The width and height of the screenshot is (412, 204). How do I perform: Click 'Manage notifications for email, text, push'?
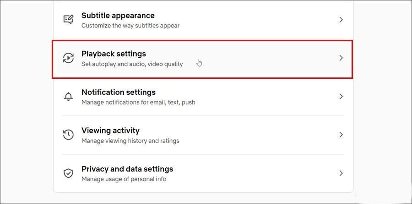tap(138, 102)
